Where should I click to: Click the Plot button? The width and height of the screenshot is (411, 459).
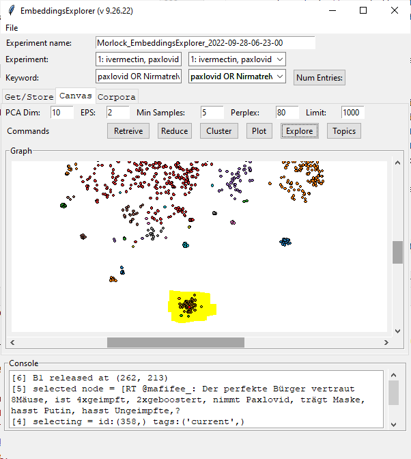pyautogui.click(x=259, y=131)
